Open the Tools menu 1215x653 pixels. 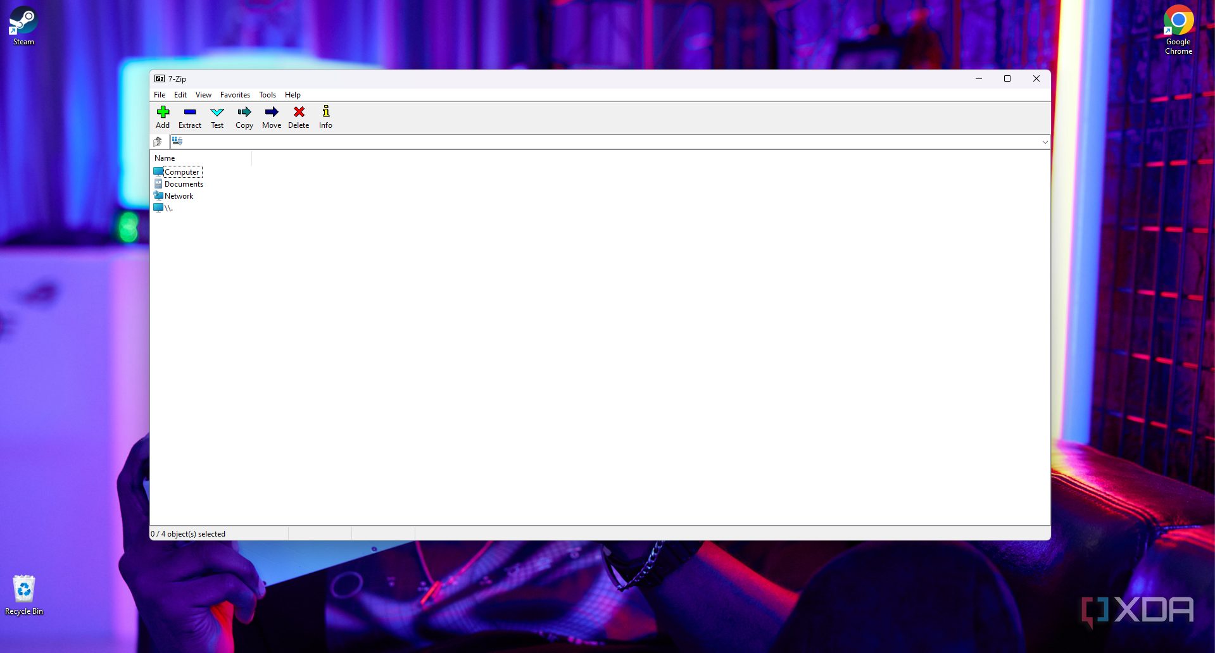[x=267, y=95]
